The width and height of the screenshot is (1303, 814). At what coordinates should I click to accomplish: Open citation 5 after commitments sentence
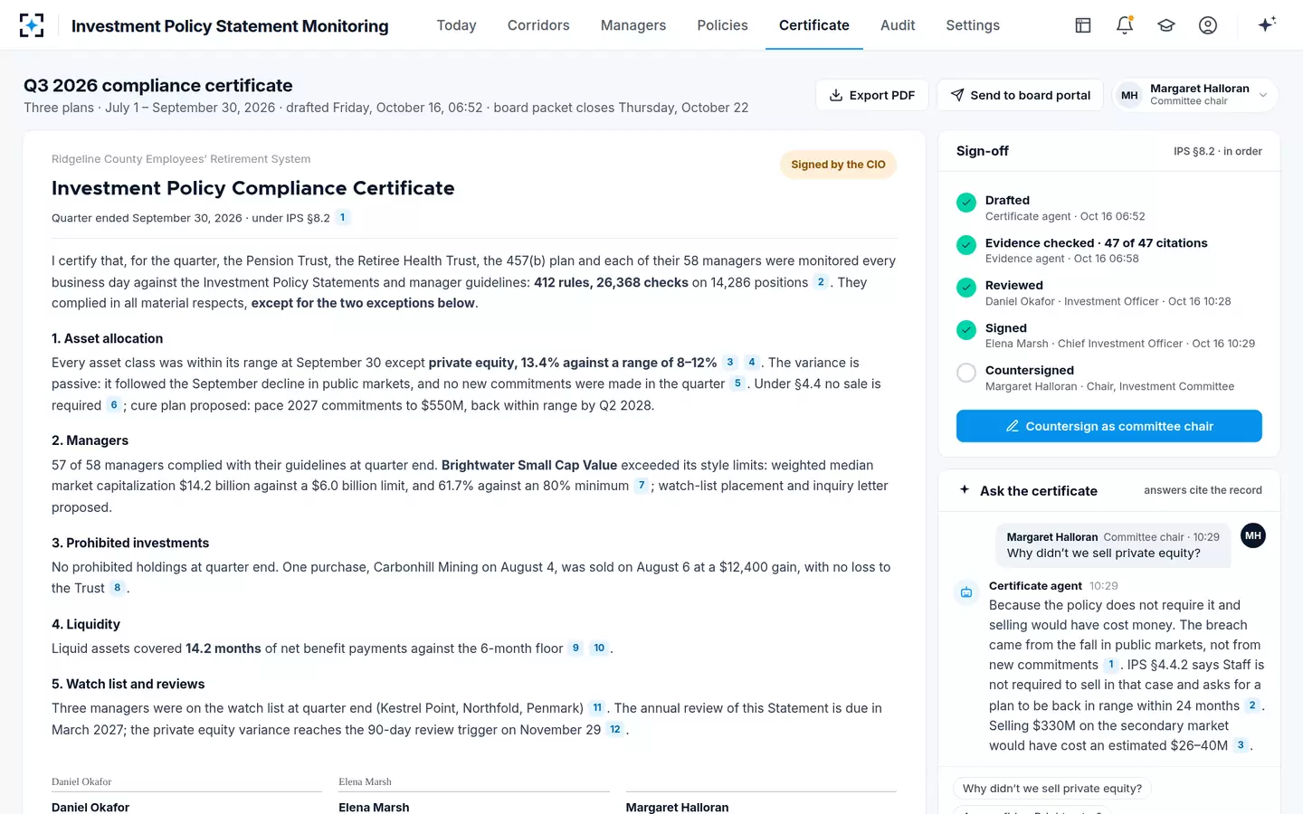coord(737,383)
